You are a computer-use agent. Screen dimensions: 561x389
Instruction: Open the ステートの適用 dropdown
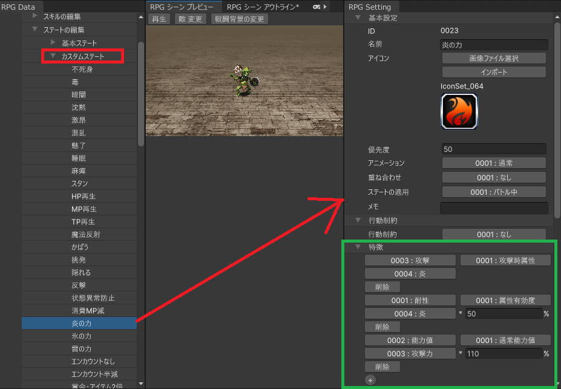(x=494, y=192)
